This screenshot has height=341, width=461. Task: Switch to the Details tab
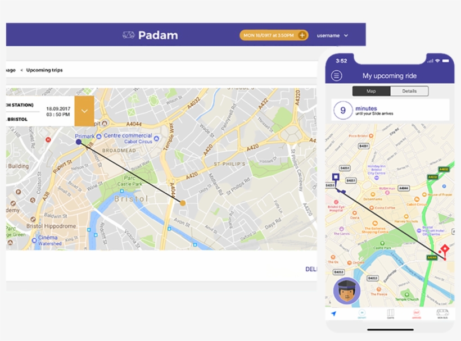click(x=409, y=91)
